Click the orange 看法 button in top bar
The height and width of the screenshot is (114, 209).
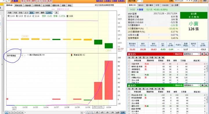pos(23,1)
